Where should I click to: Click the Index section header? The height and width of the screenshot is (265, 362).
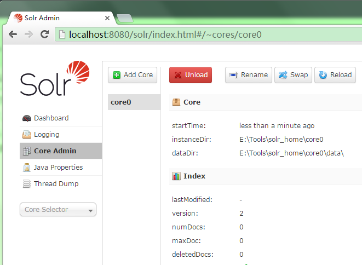(266, 176)
